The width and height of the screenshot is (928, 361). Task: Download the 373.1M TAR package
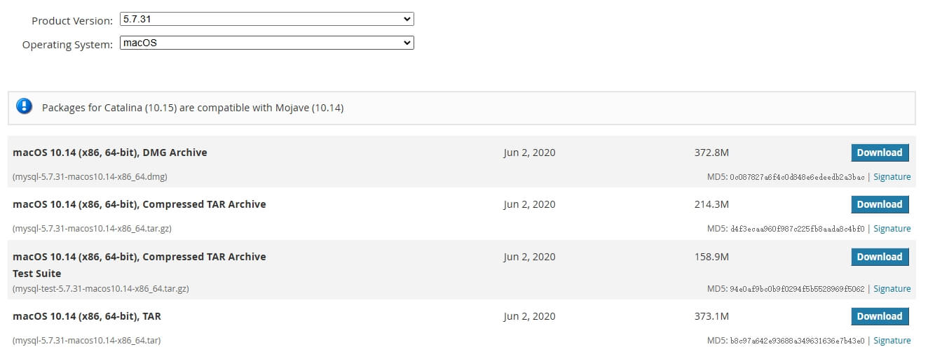(x=880, y=316)
